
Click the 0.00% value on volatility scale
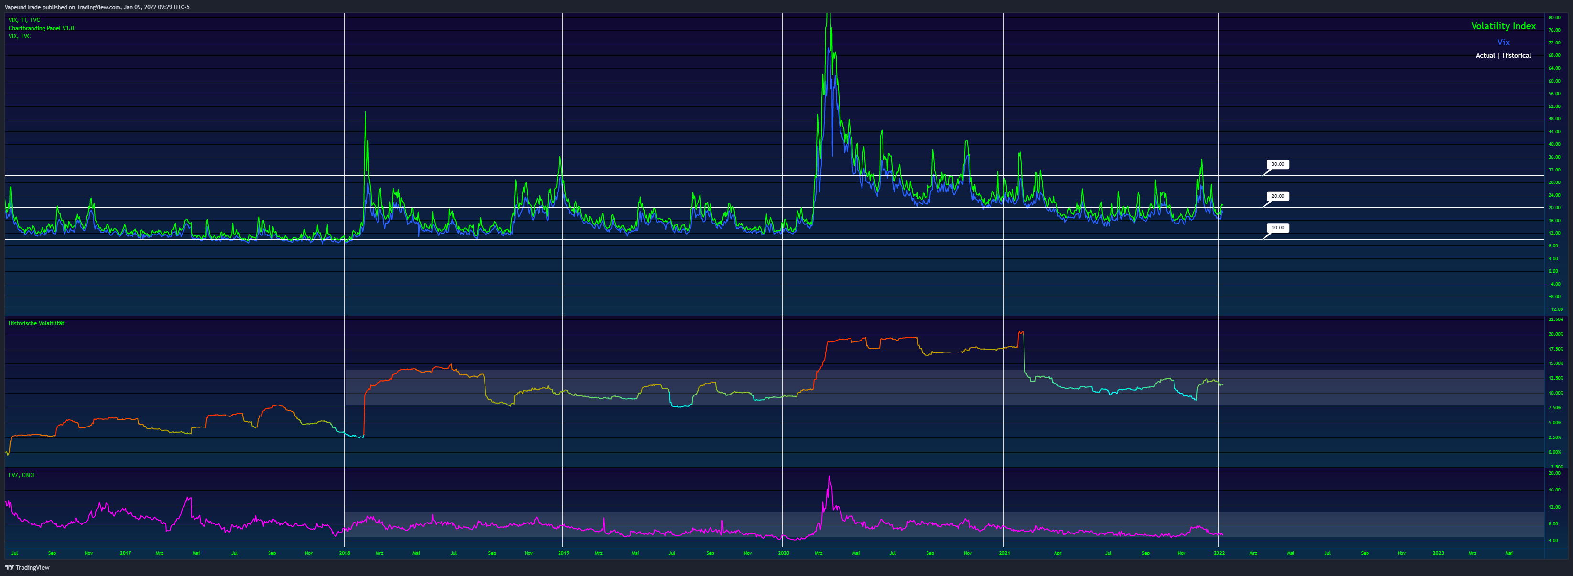click(1556, 452)
